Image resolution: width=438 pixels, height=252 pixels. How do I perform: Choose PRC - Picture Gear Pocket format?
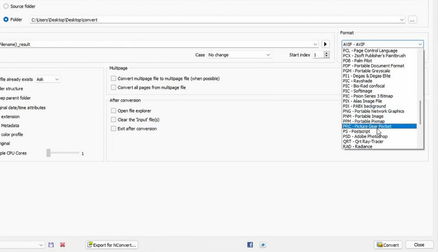(x=379, y=127)
